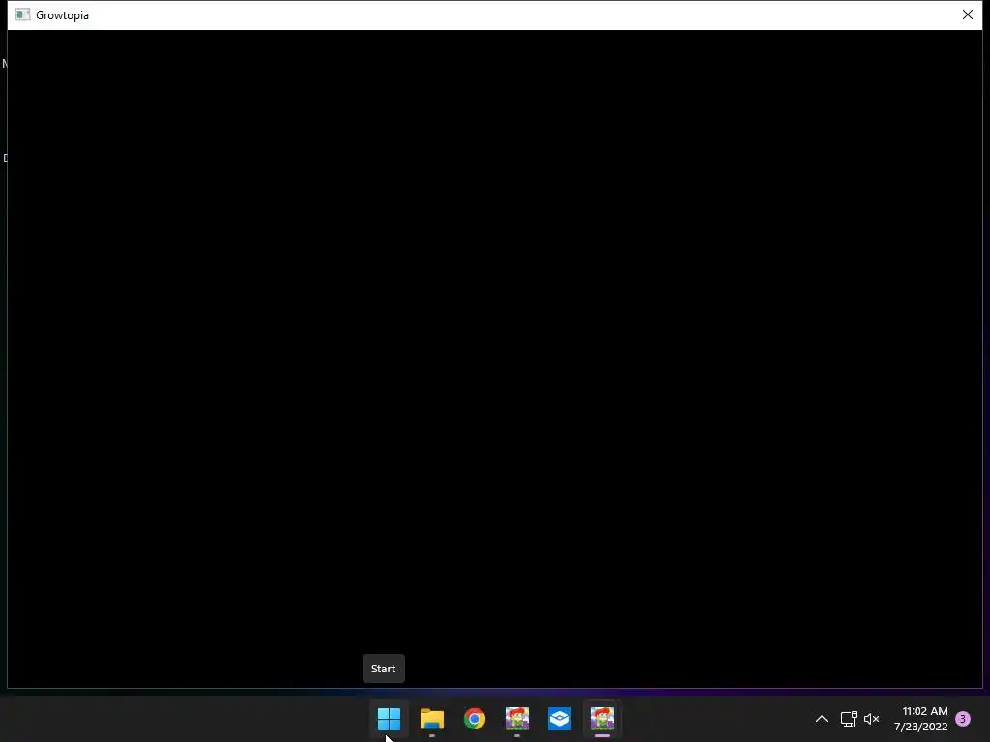Switch to first Growtopia taskbar icon
990x742 pixels.
(517, 719)
